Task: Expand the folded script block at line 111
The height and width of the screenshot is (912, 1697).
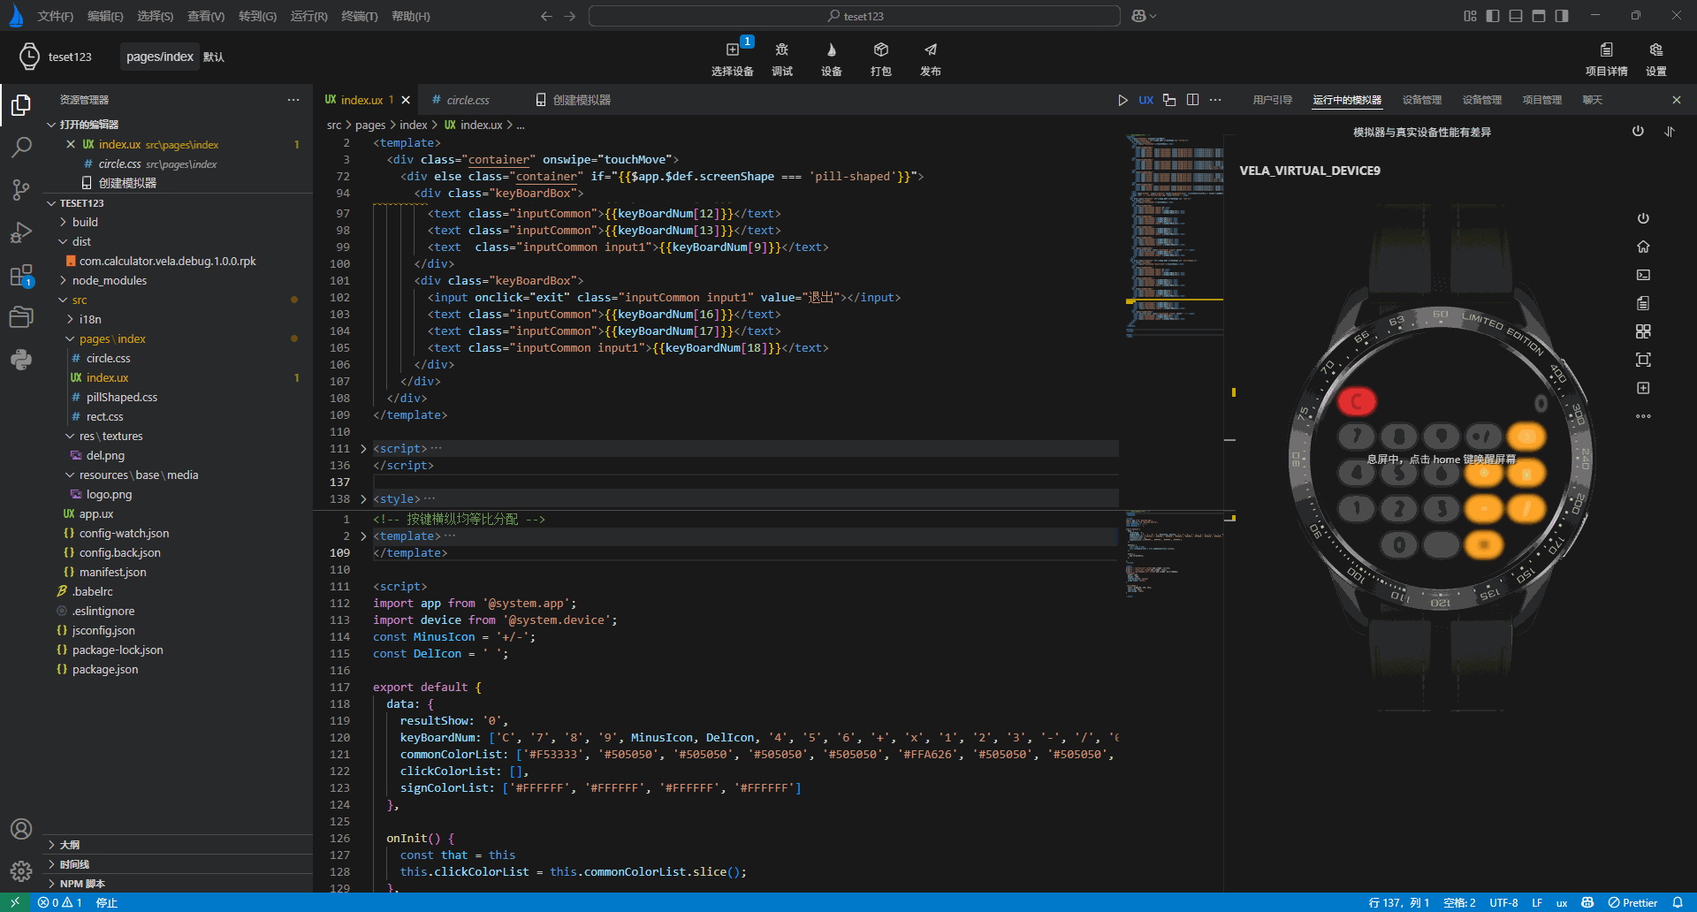Action: point(363,449)
